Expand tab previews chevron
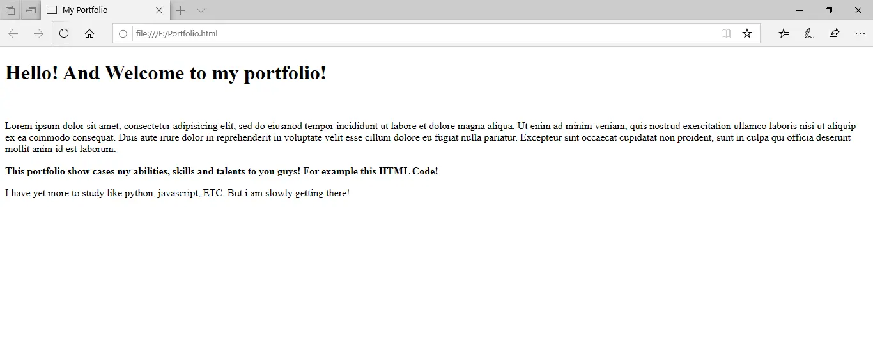 coord(201,10)
